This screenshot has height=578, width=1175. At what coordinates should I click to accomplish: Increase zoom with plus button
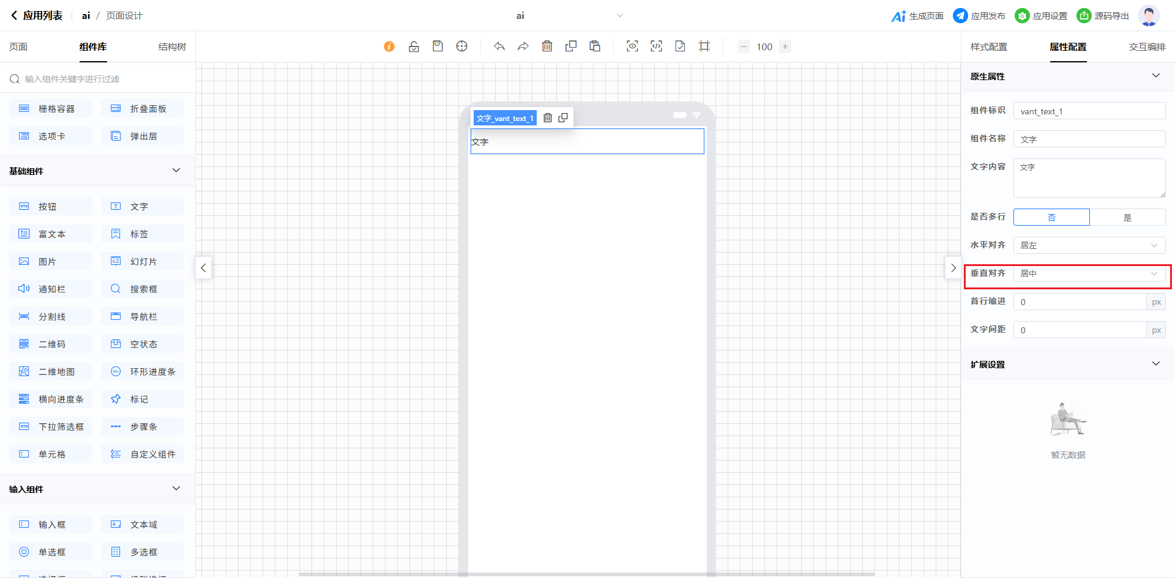pos(785,46)
